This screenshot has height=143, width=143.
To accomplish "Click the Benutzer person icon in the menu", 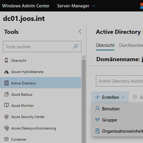I will tap(97, 109).
